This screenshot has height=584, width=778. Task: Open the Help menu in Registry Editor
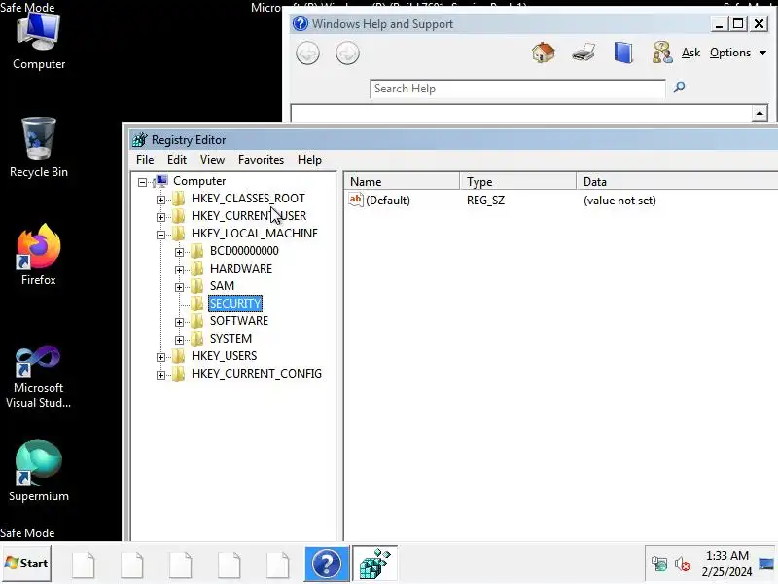tap(309, 160)
